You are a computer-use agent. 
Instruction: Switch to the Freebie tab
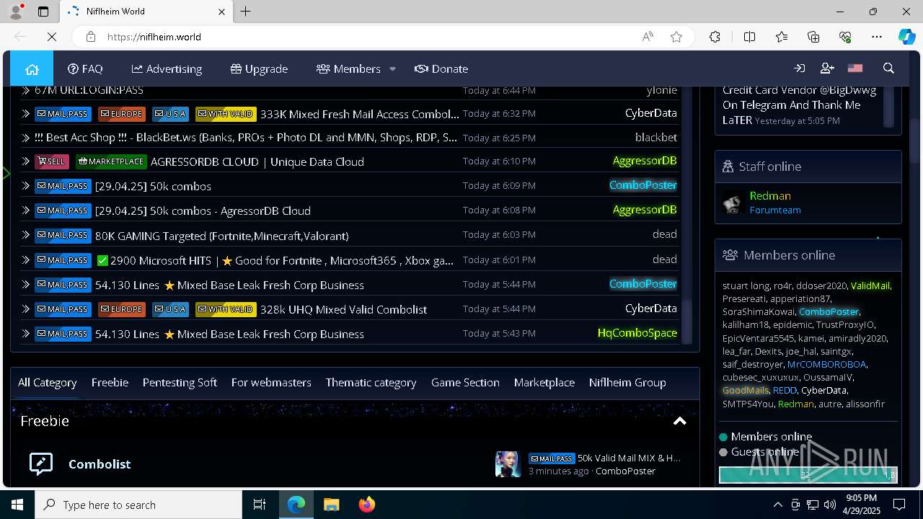pyautogui.click(x=110, y=383)
